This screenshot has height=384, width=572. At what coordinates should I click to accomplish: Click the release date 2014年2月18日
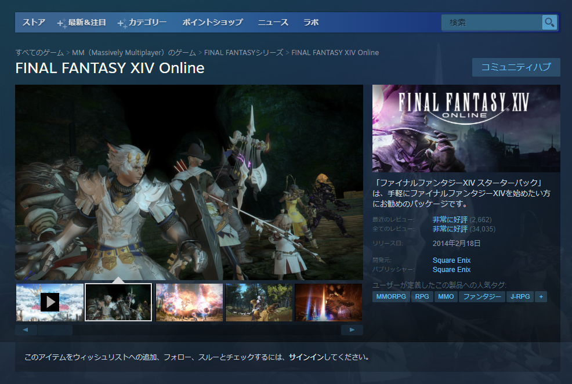click(x=457, y=243)
